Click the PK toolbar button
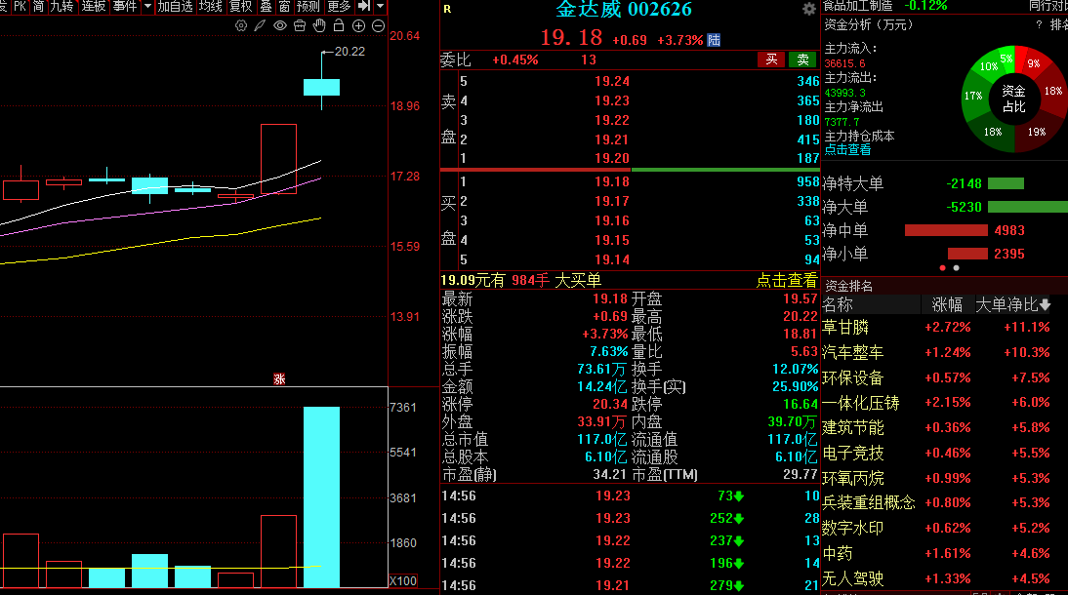The width and height of the screenshot is (1068, 595). coord(20,6)
